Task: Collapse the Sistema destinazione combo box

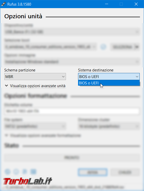Action: [109, 77]
